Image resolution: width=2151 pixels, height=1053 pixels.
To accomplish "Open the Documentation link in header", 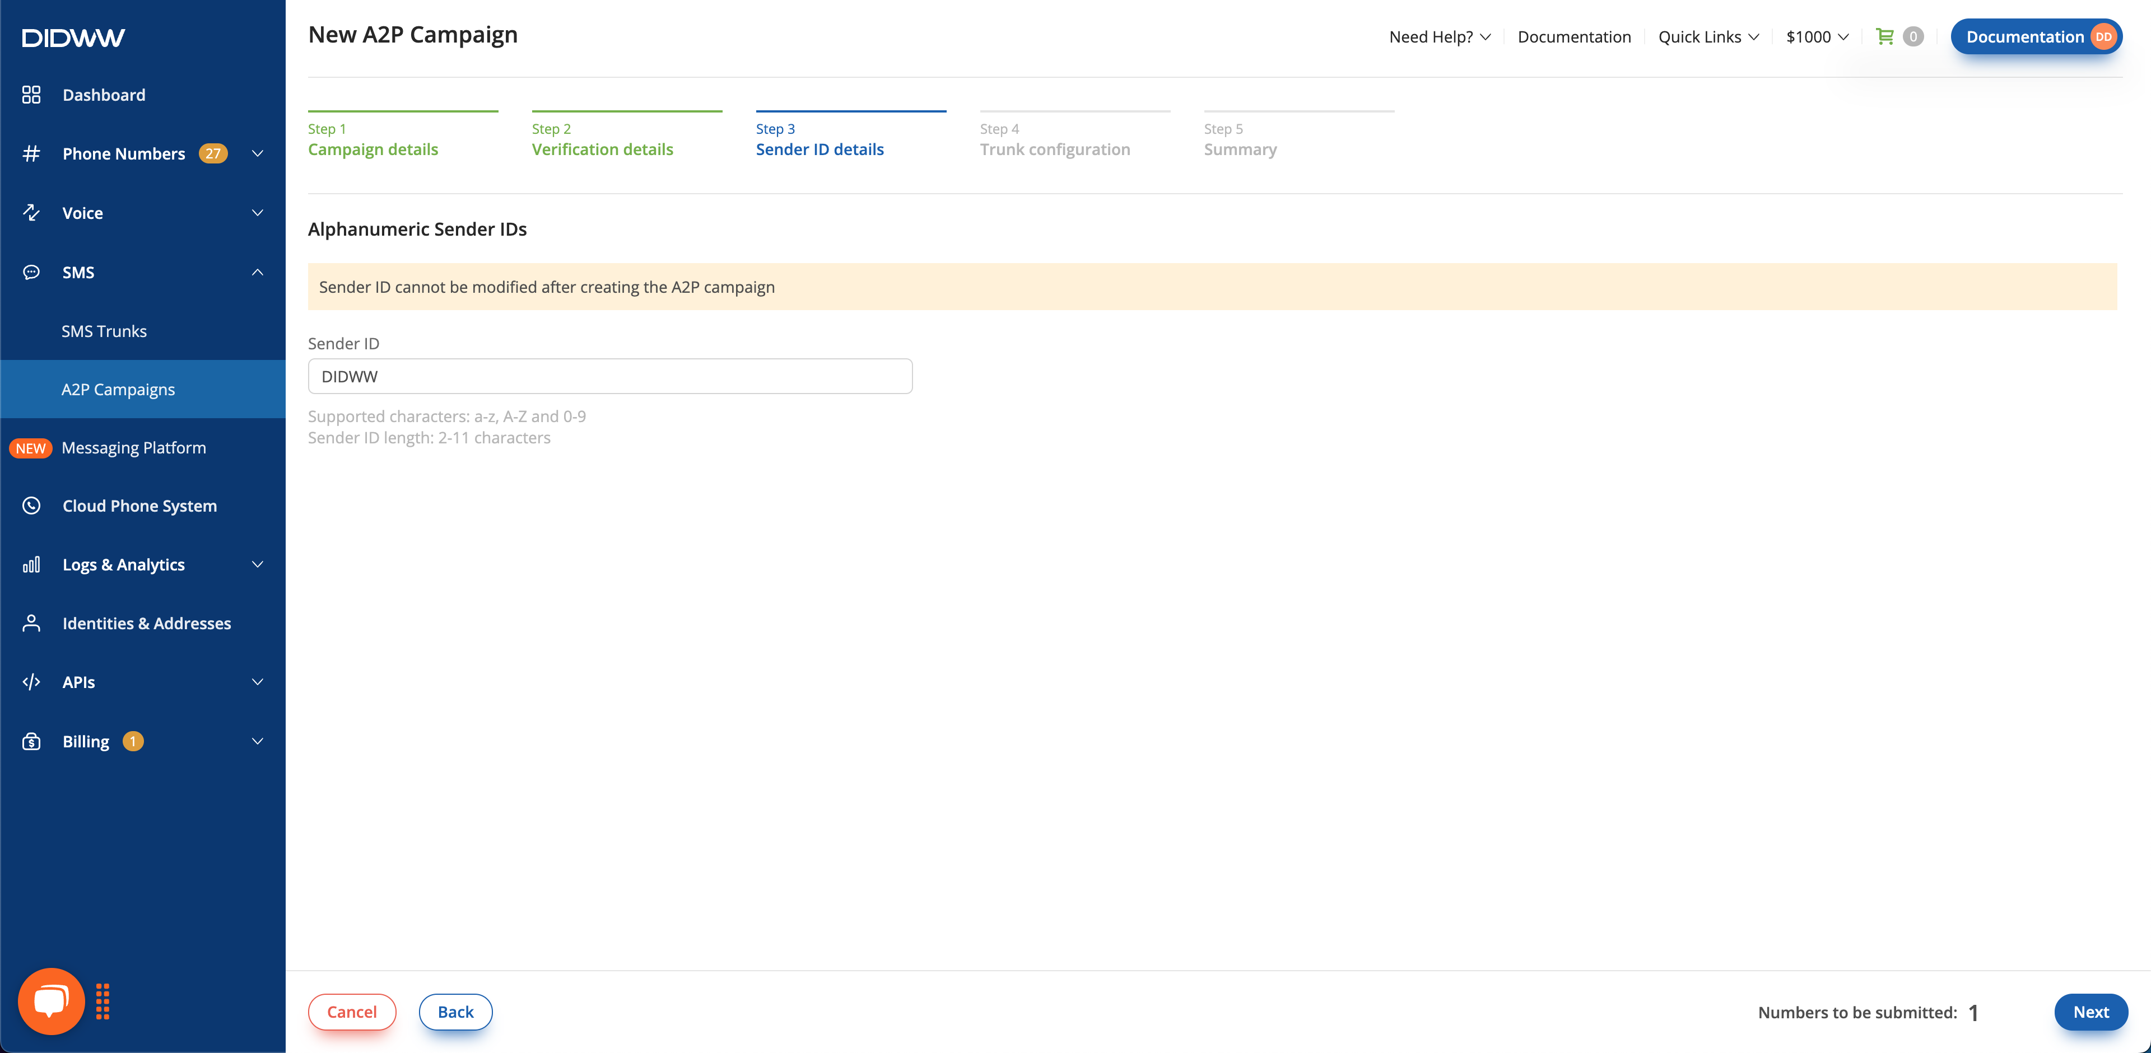I will pyautogui.click(x=1574, y=37).
